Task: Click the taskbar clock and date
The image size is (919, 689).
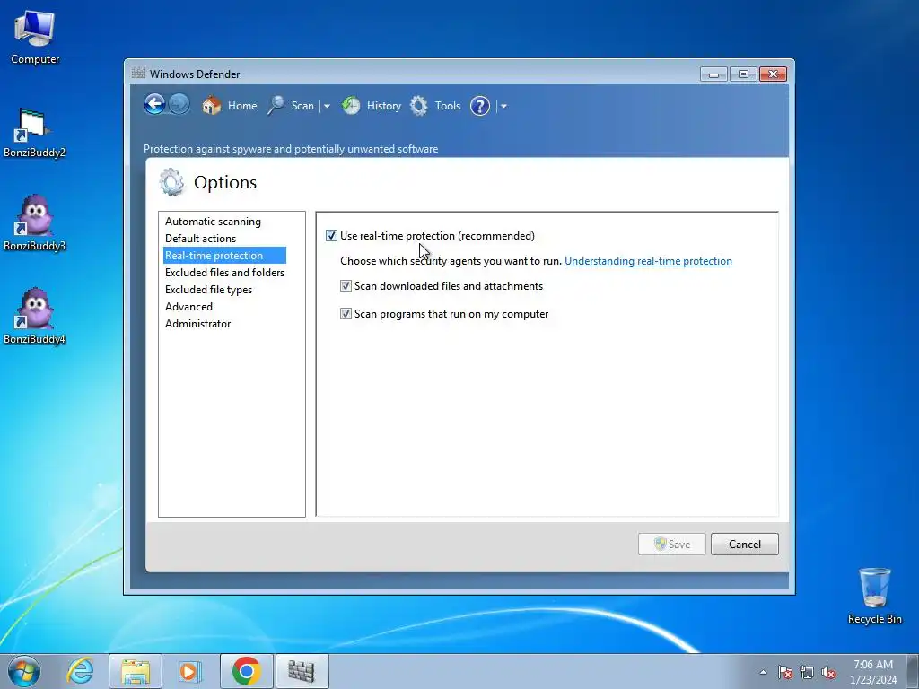Action: (873, 672)
